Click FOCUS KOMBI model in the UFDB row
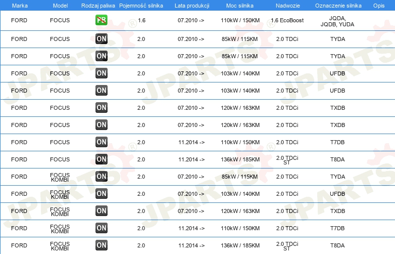 pos(60,194)
